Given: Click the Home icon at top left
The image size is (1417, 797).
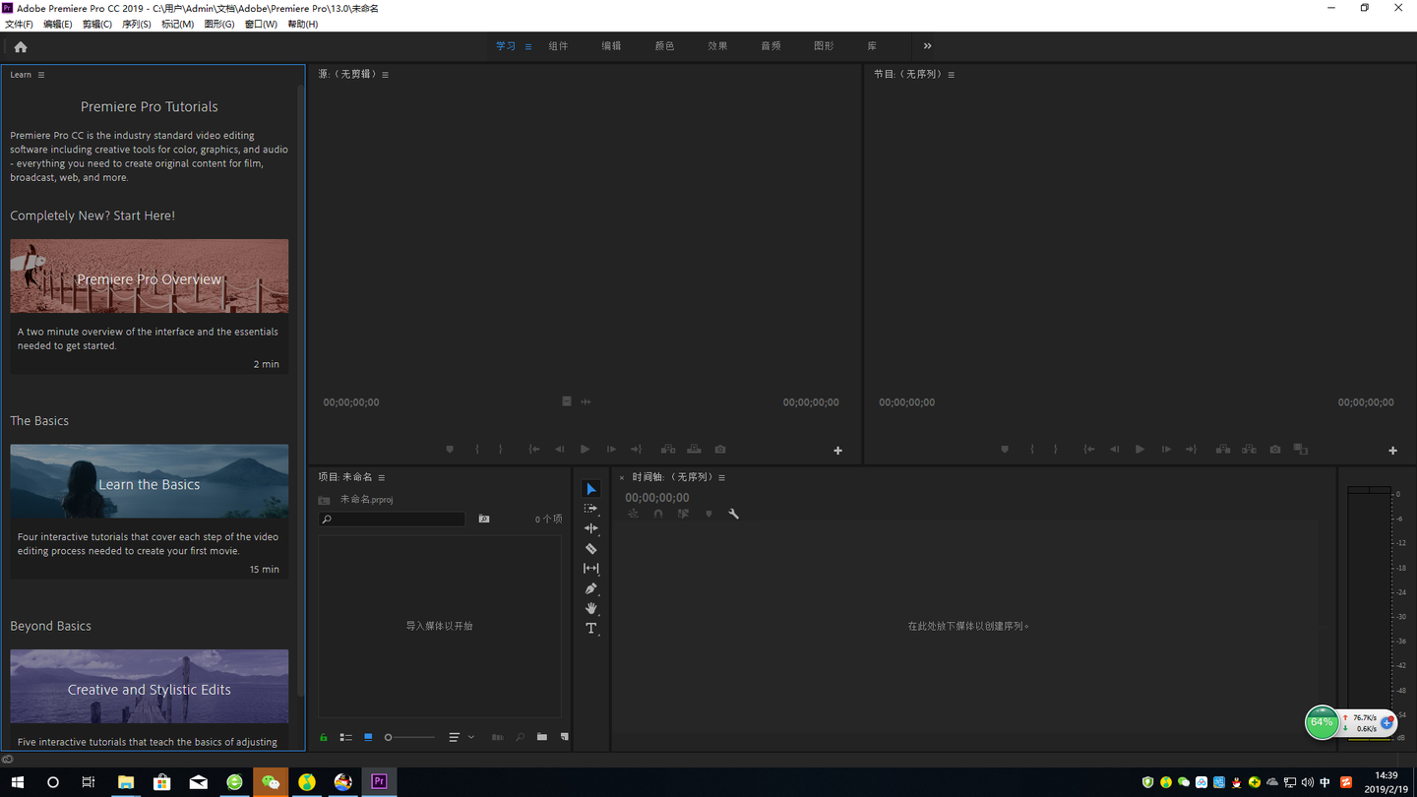Looking at the screenshot, I should (21, 46).
